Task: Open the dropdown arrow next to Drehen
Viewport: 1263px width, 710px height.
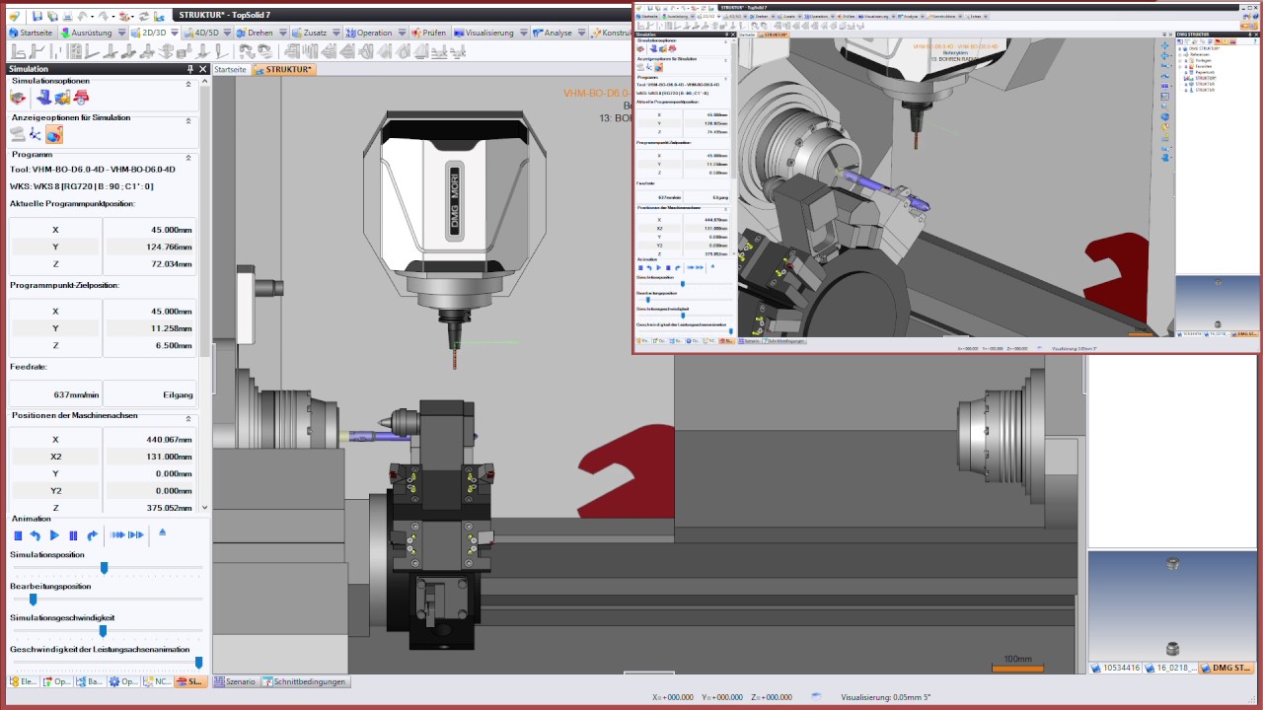Action: [283, 33]
